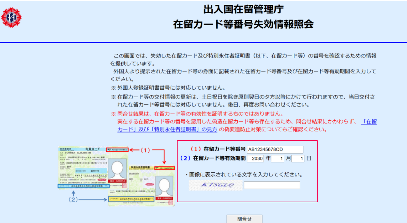
Task: Focus the 在留カード等番号 input field
Action: click(x=275, y=150)
